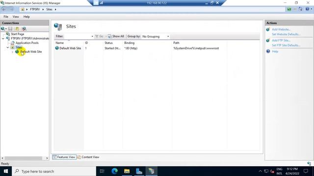Open Task View on the taskbar
The width and height of the screenshot is (314, 176).
[x=102, y=171]
